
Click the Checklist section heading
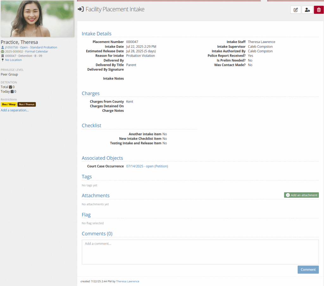coord(91,125)
